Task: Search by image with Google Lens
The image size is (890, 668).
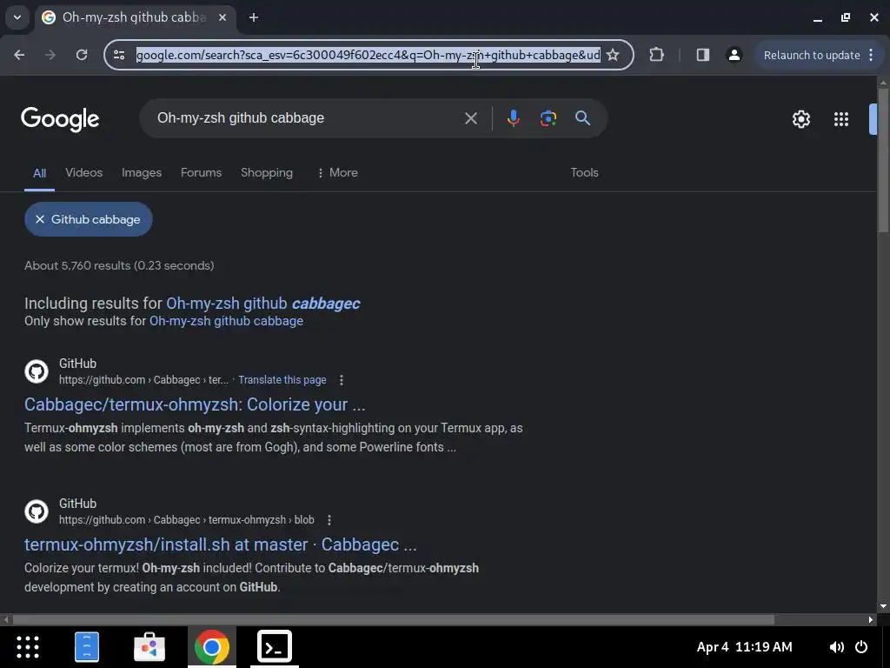Action: coord(548,118)
